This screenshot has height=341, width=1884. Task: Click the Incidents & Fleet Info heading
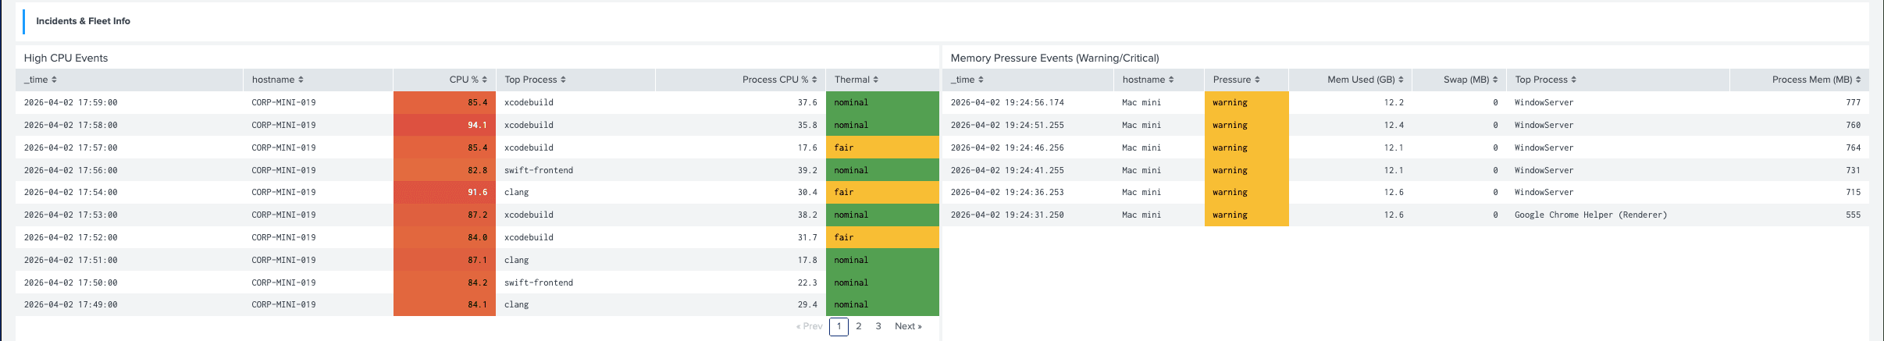[x=83, y=21]
